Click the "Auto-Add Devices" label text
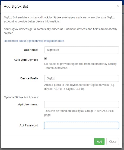124x150 pixels. [x=26, y=60]
